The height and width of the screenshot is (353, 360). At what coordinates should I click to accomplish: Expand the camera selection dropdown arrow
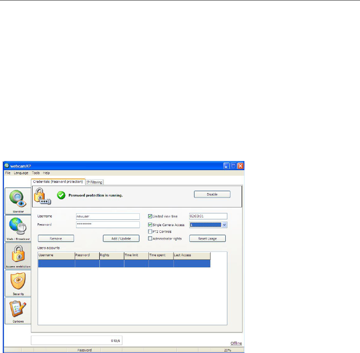click(x=224, y=224)
